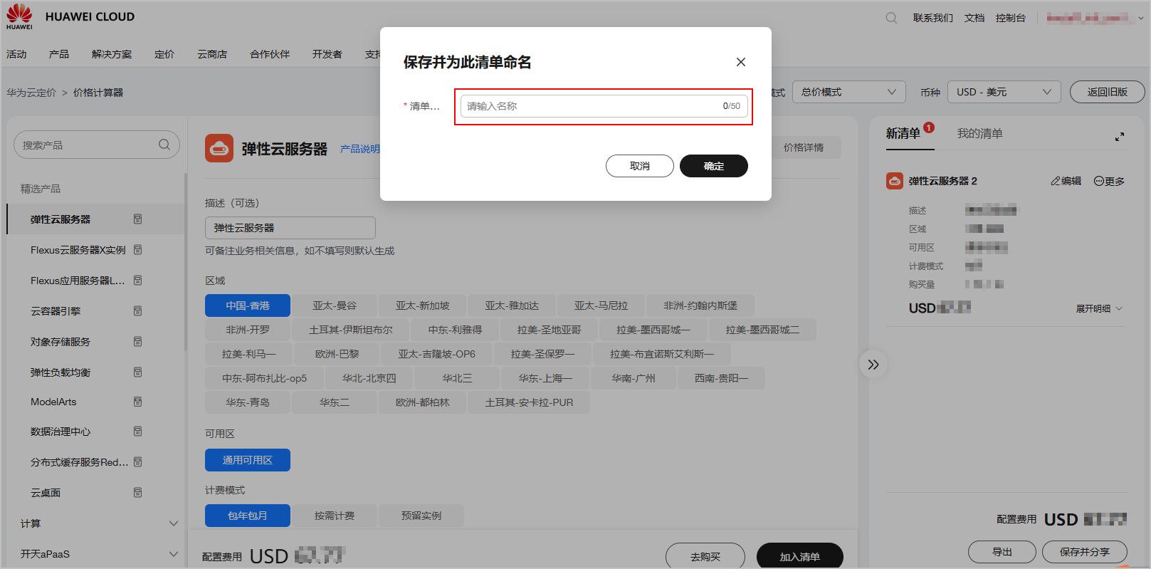
Task: Click calculator icon beside 弹性负载均衡
Action: [x=138, y=372]
